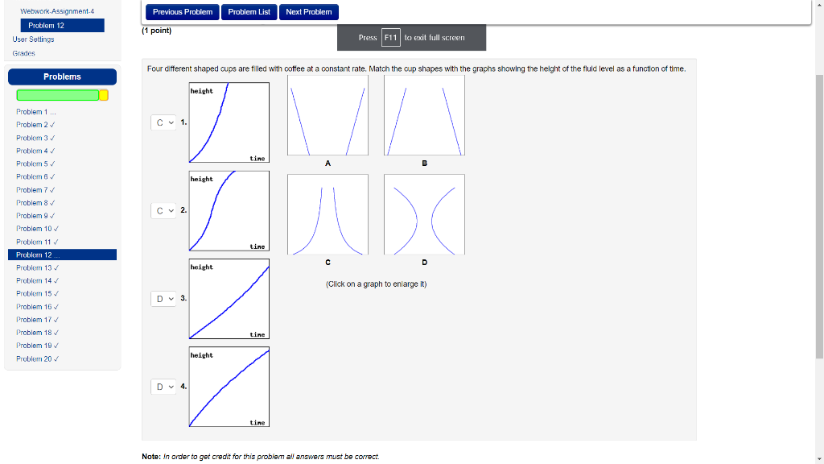Select Problem 20 in the problem list
The image size is (824, 464).
[x=35, y=358]
